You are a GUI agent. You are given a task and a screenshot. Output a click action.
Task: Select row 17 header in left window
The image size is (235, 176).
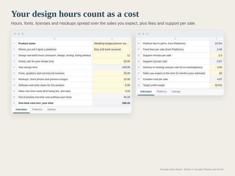click(14, 103)
